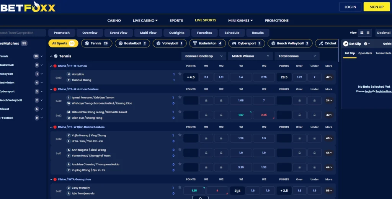Filter by Beach Volleyball sport chip

point(290,43)
